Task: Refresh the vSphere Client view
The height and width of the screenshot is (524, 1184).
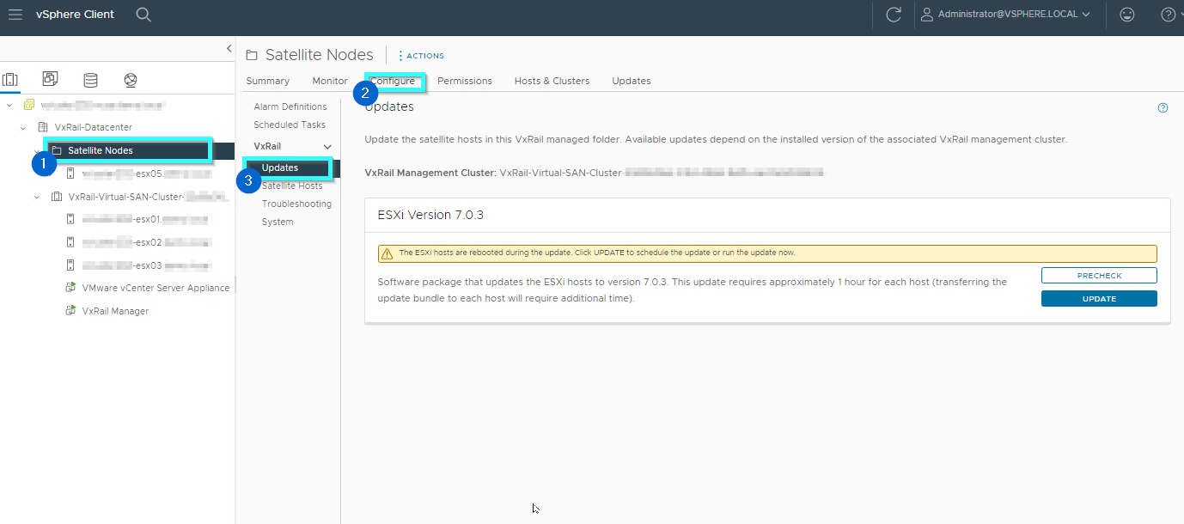Action: (894, 15)
